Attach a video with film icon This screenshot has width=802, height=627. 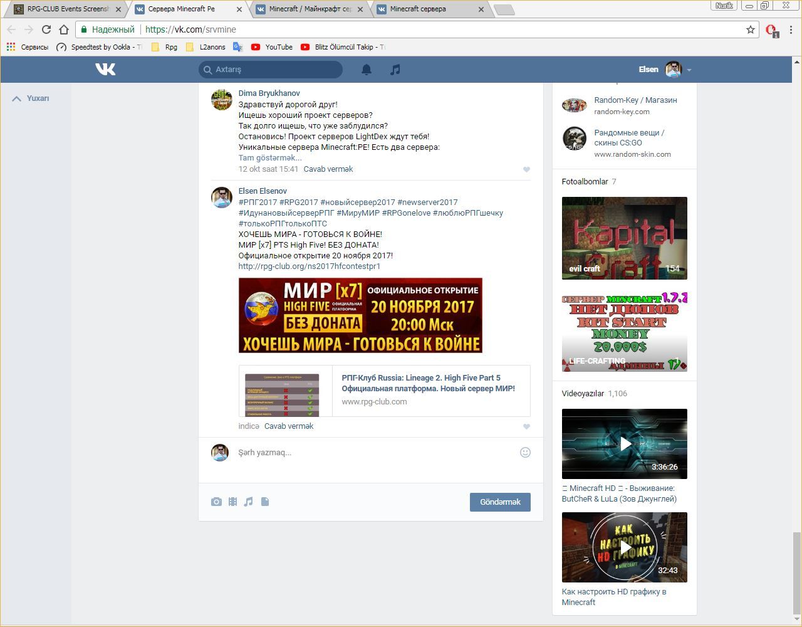[232, 502]
